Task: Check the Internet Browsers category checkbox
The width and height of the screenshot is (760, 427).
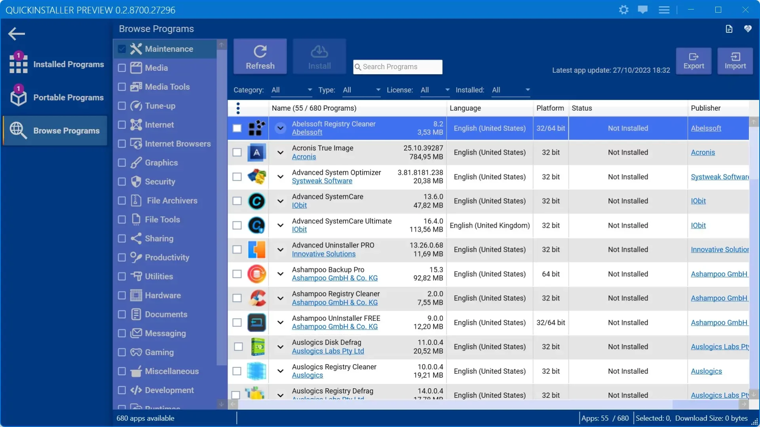Action: 122,144
